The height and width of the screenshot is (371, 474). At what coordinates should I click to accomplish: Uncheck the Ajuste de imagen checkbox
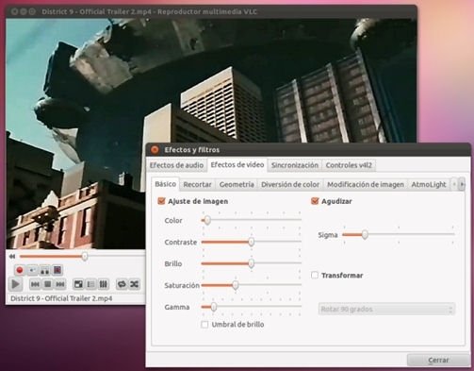coord(161,201)
